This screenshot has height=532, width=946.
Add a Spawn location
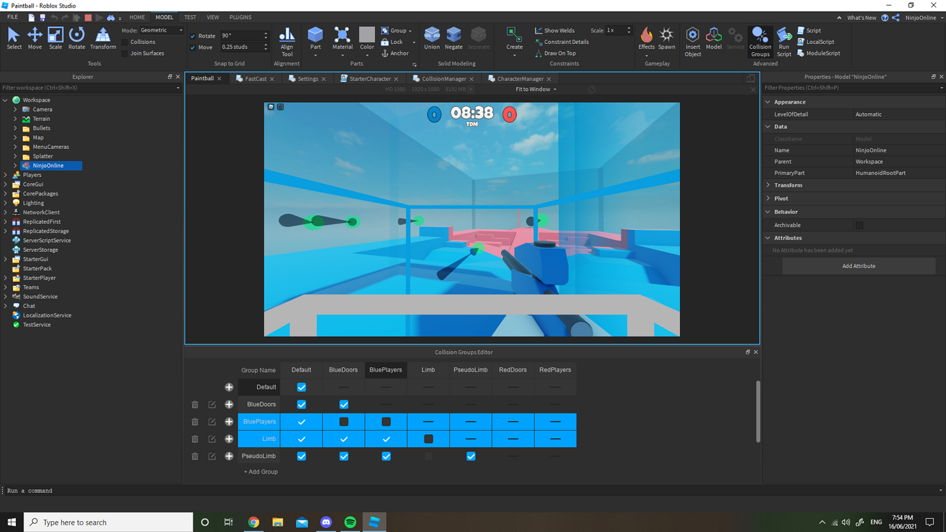666,38
